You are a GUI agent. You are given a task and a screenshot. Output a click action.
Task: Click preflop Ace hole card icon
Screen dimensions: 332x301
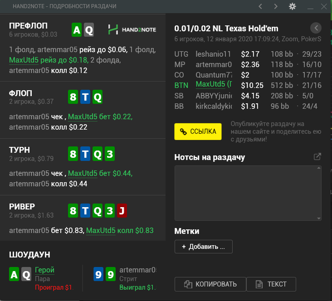(x=77, y=30)
